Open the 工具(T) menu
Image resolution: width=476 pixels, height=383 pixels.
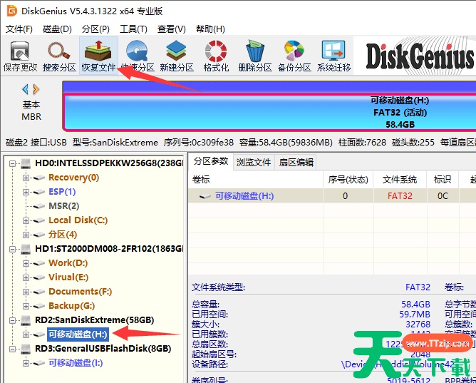[x=133, y=29]
